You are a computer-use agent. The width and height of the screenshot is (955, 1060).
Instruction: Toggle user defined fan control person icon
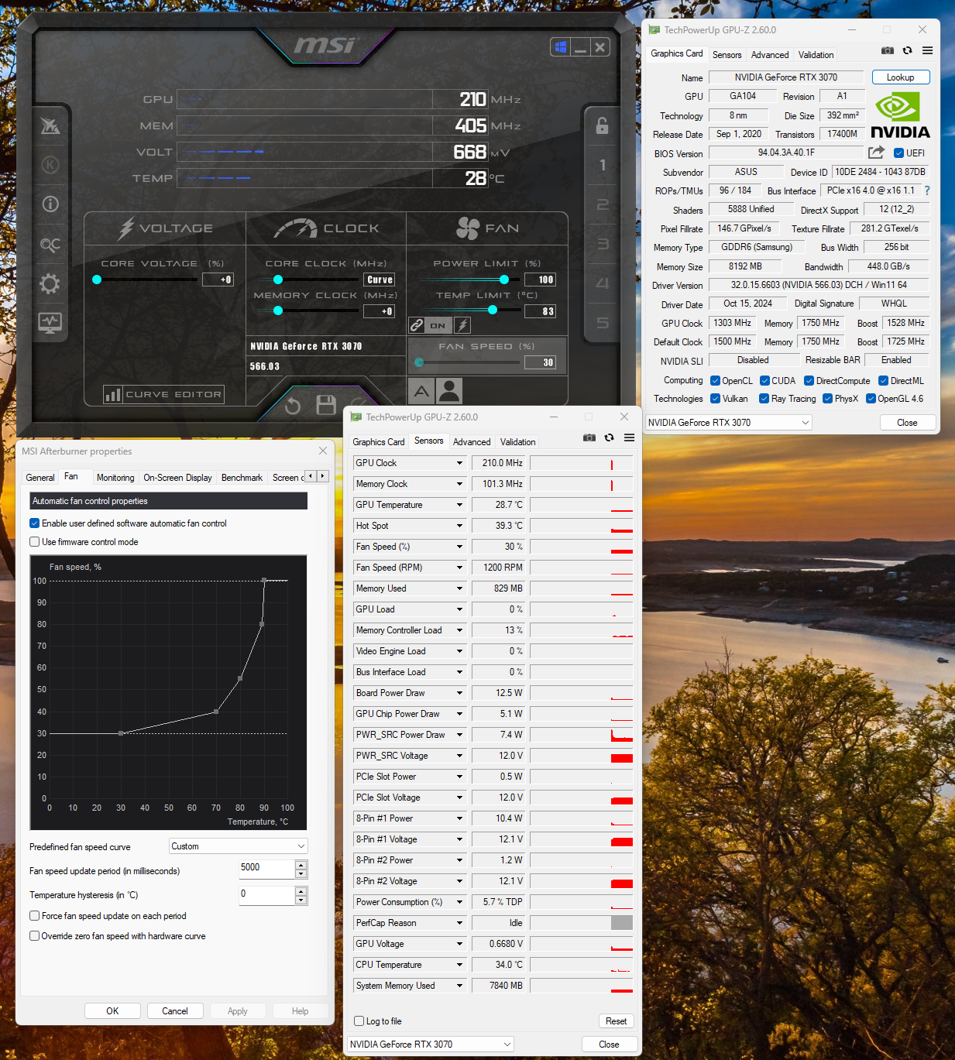[x=449, y=391]
